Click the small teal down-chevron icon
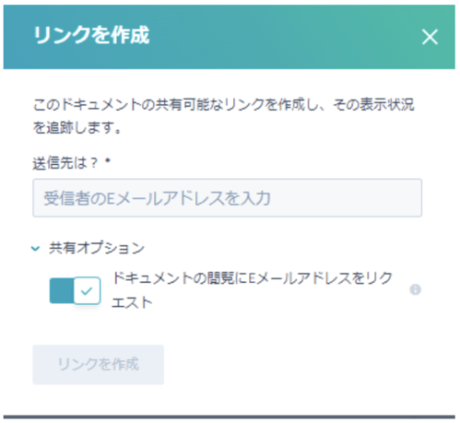This screenshot has height=423, width=460. (x=36, y=248)
